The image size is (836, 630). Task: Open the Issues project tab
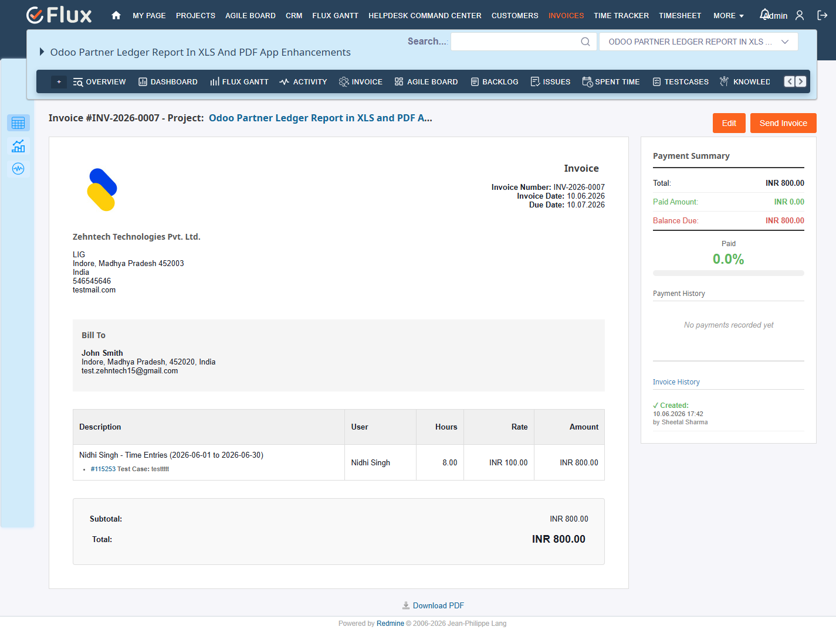(550, 82)
